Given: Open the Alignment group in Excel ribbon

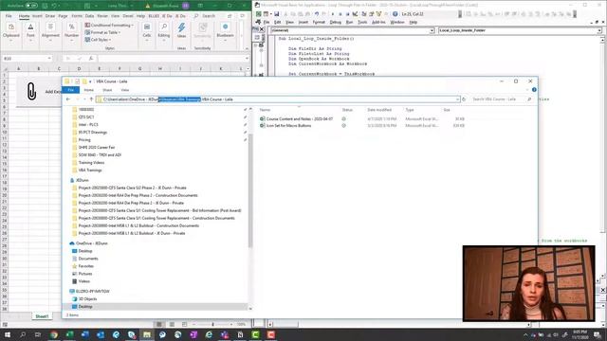Looking at the screenshot, I should (50, 31).
